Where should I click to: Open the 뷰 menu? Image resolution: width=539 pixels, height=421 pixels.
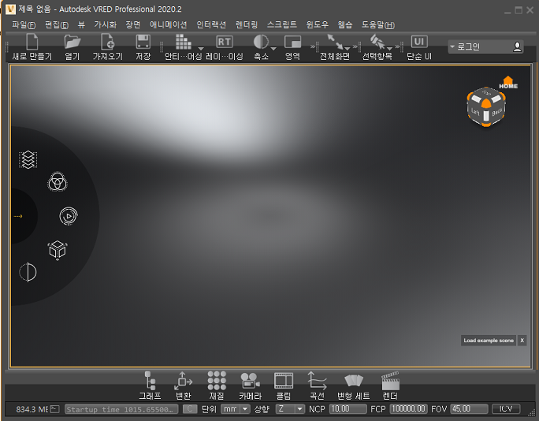click(81, 24)
